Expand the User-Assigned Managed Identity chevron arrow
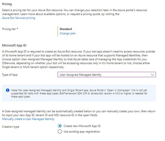Screen dimensions: 165x141 tap(152, 75)
